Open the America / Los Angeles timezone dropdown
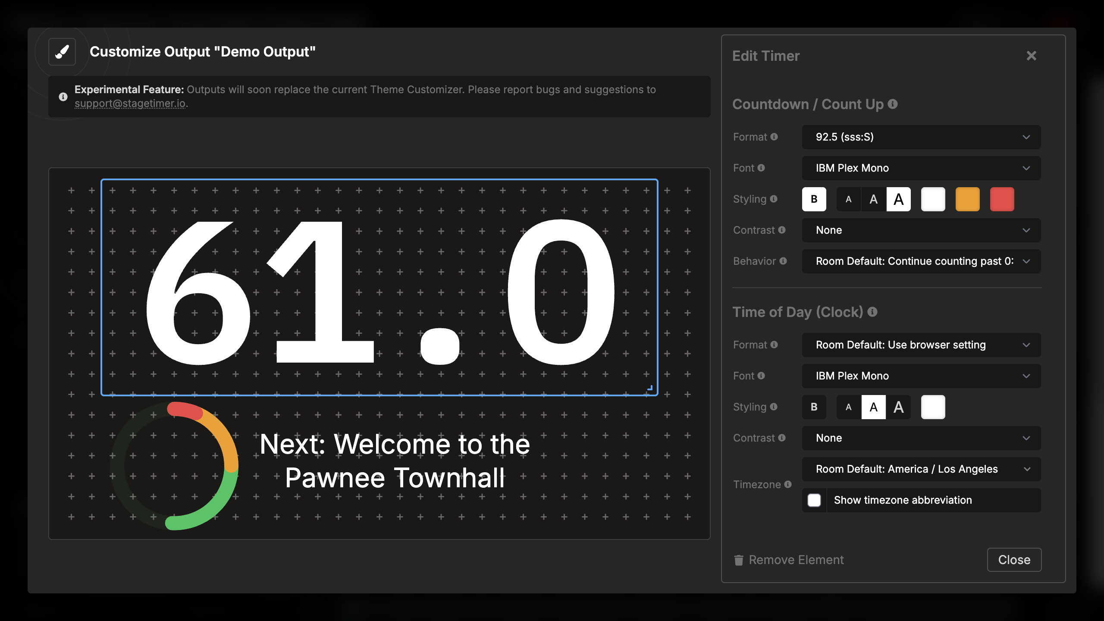The height and width of the screenshot is (621, 1104). 921,469
